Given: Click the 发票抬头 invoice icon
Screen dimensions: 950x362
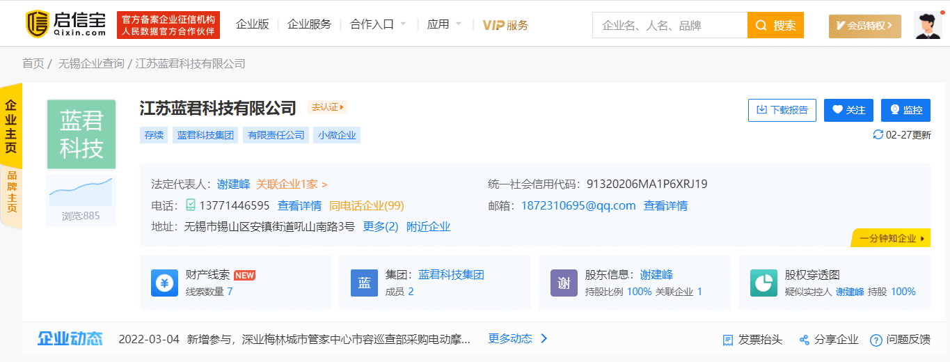Looking at the screenshot, I should coord(728,340).
